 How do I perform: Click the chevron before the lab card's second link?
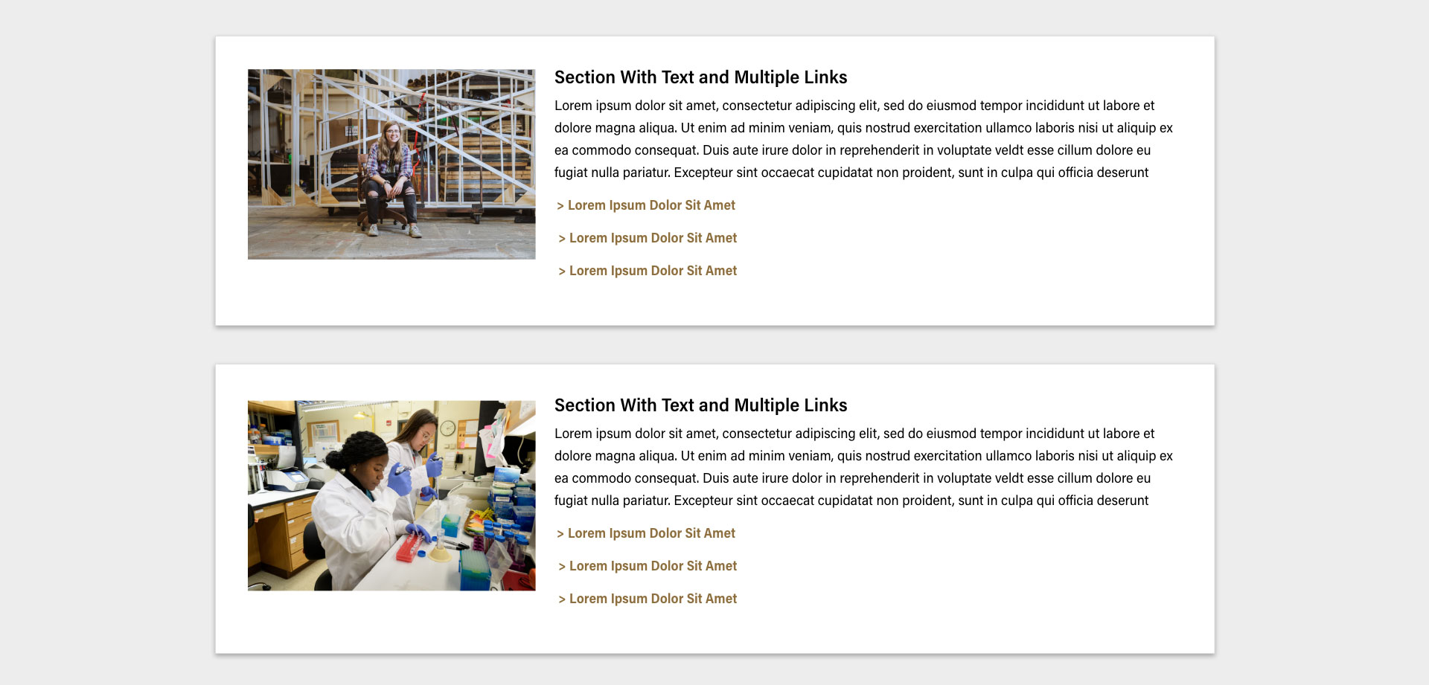[x=562, y=567]
